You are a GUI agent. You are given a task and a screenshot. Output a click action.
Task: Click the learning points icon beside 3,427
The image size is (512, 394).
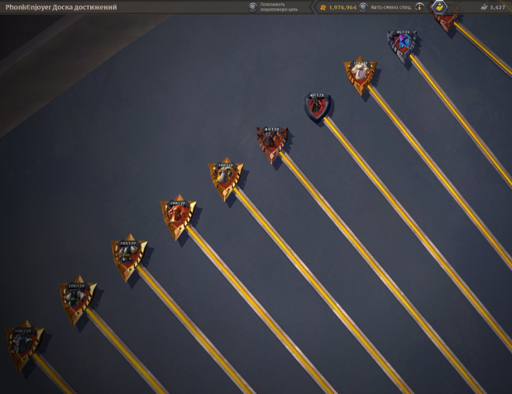(x=484, y=7)
